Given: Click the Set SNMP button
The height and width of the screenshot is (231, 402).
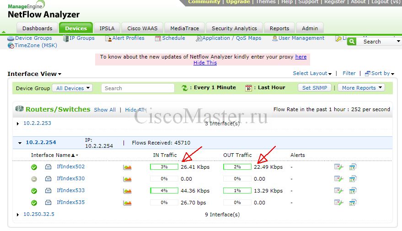Looking at the screenshot, I should coord(315,88).
